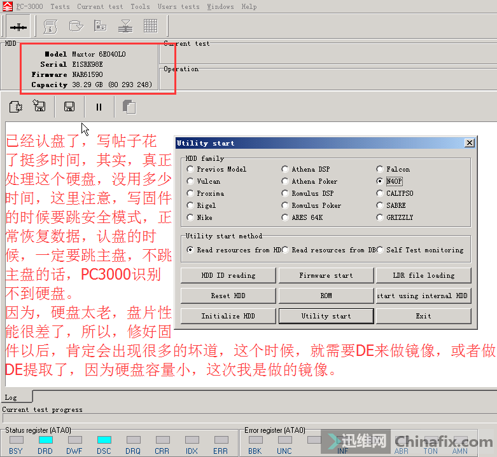Image resolution: width=497 pixels, height=457 pixels.
Task: Select the Vulcan family option
Action: (x=204, y=181)
